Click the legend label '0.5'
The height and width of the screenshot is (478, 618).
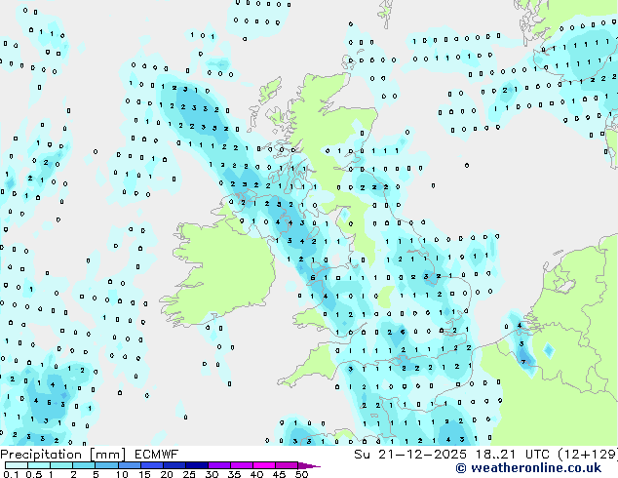pos(34,474)
